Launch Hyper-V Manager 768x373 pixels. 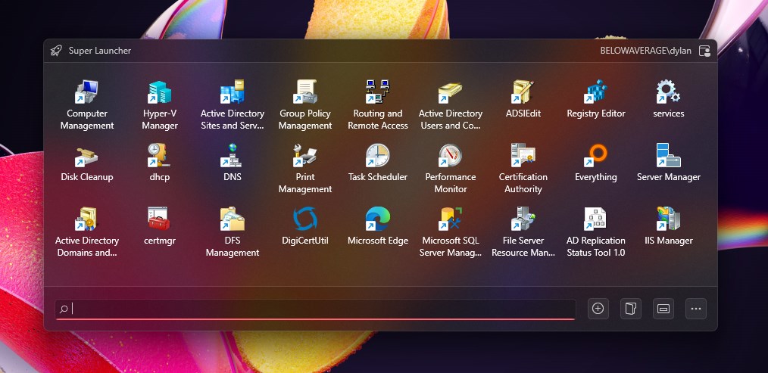[x=160, y=104]
